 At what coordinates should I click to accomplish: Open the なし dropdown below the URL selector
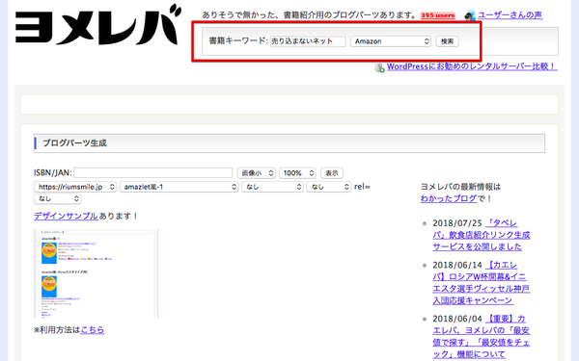pos(57,198)
